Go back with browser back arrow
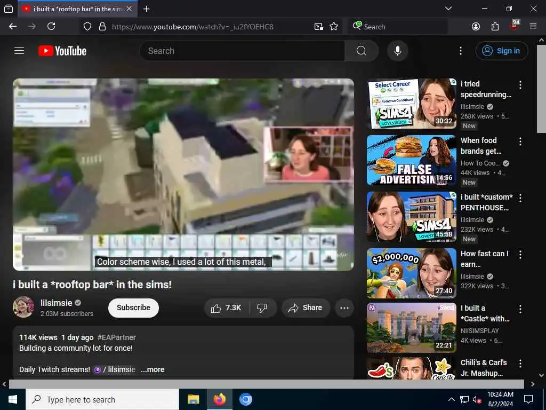The image size is (546, 410). pyautogui.click(x=13, y=27)
